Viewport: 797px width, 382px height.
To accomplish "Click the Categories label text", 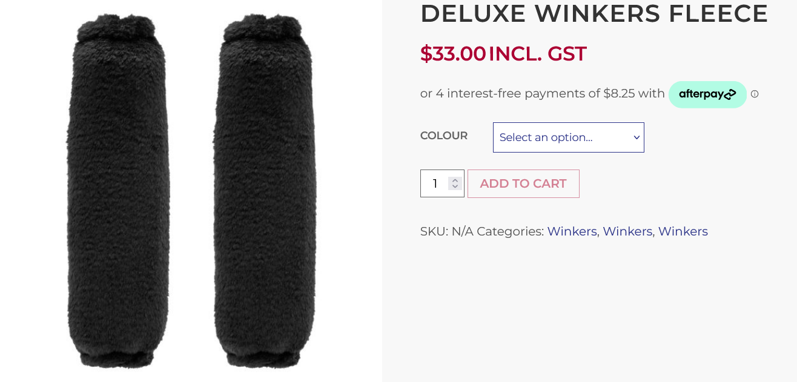I will [510, 231].
